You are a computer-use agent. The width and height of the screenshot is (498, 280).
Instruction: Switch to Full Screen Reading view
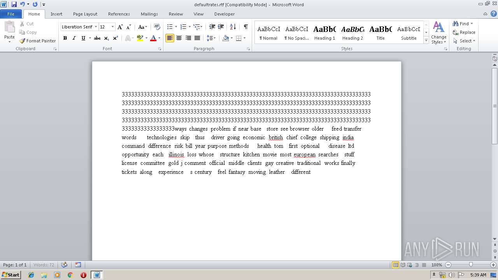403,265
